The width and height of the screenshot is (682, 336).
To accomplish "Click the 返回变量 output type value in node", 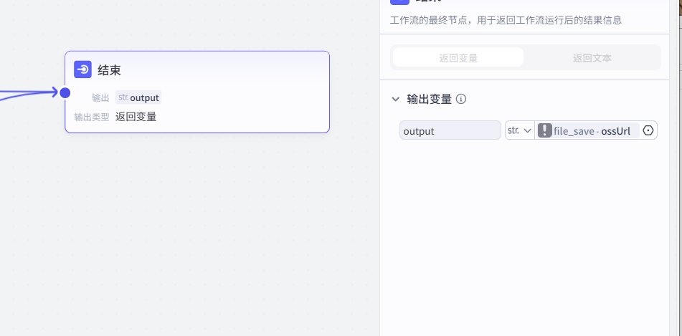I will [136, 116].
